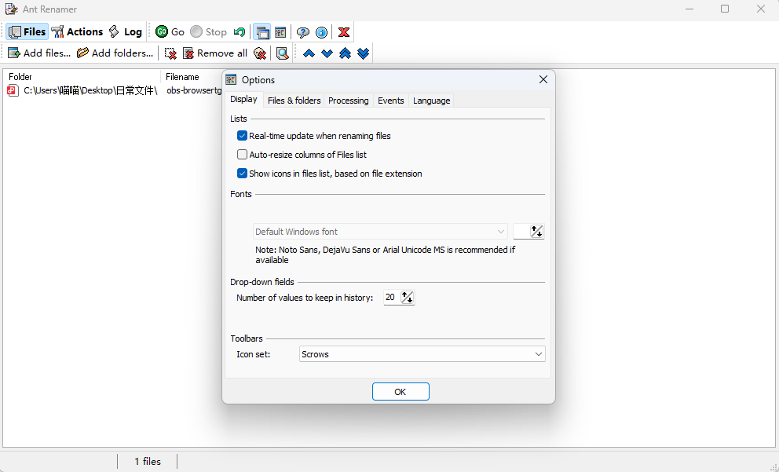Move file to bottom with double down arrow
Screen dimensions: 779x472
[363, 53]
